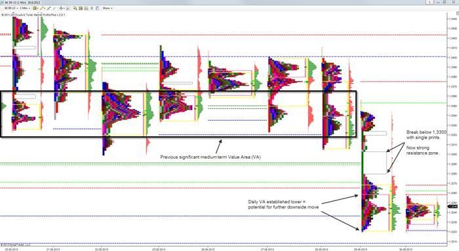Select the 'Break below 1,3300 with single prints' text
Viewport: 459px width, 251px height.
426,135
